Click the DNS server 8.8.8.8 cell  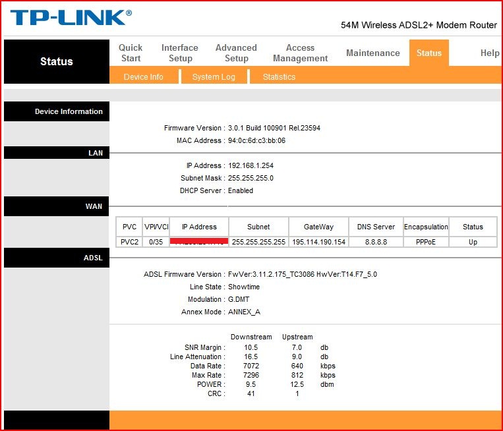pyautogui.click(x=376, y=242)
